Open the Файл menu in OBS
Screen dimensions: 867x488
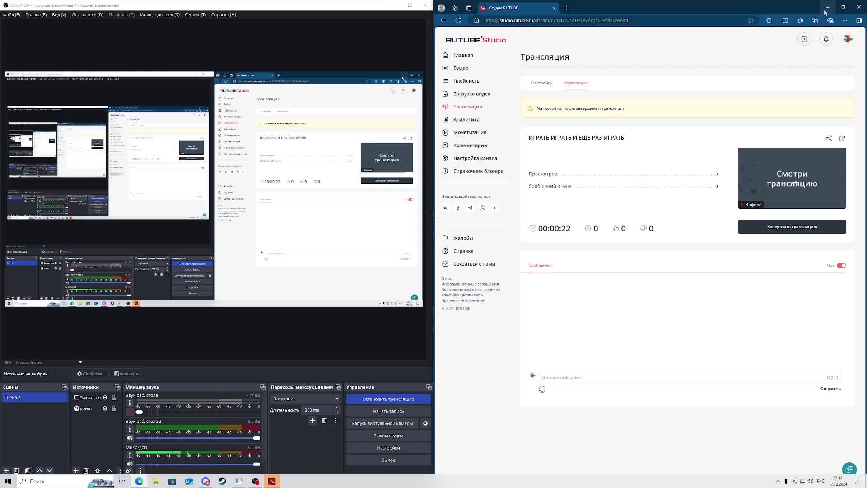pos(11,14)
